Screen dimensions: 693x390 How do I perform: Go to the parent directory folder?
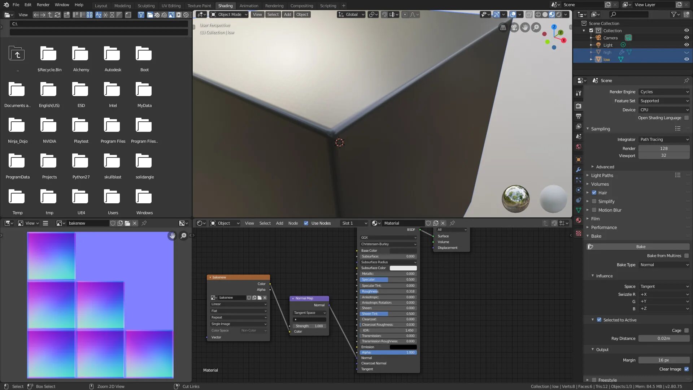point(17,54)
